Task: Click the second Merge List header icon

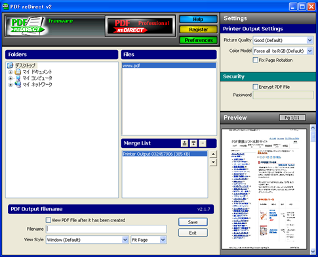Action: [193, 143]
